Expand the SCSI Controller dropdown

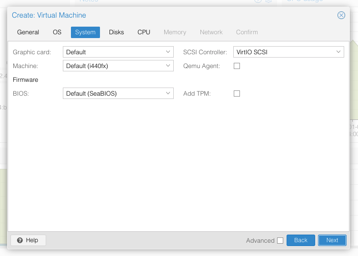(x=288, y=52)
